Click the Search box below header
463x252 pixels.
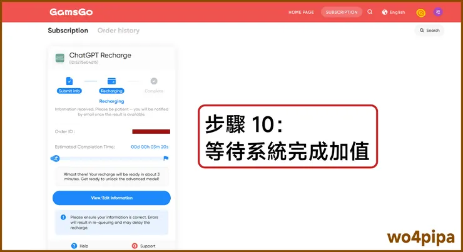click(x=429, y=31)
